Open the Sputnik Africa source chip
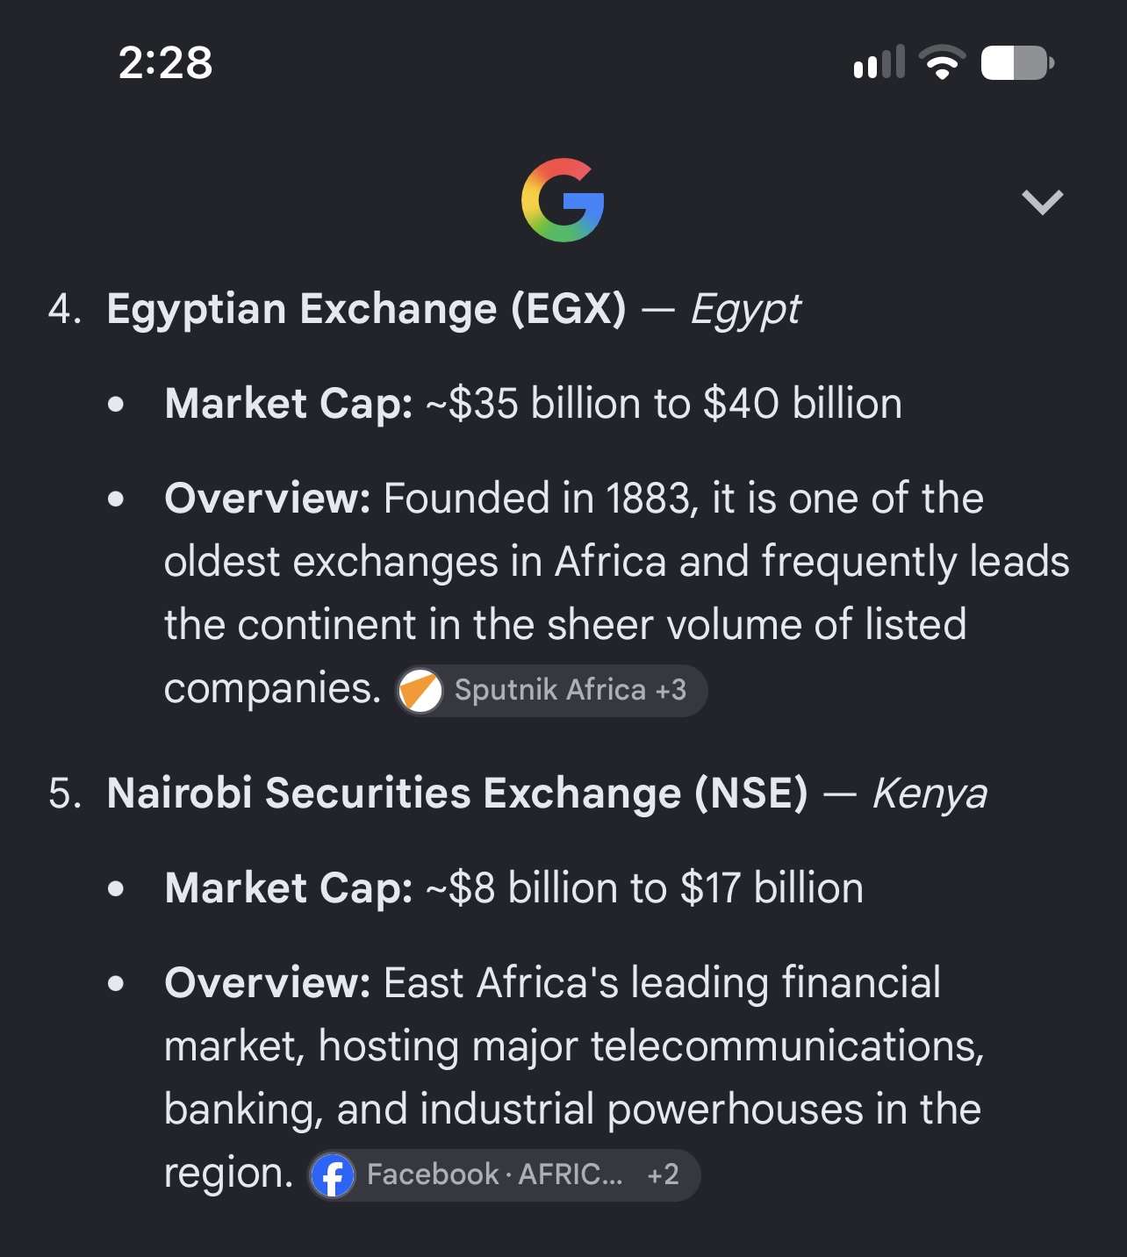Image resolution: width=1127 pixels, height=1257 pixels. 551,691
